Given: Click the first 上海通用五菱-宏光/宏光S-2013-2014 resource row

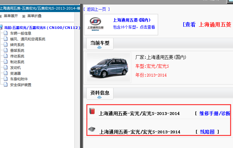Looking at the screenshot, I should 139,113.
